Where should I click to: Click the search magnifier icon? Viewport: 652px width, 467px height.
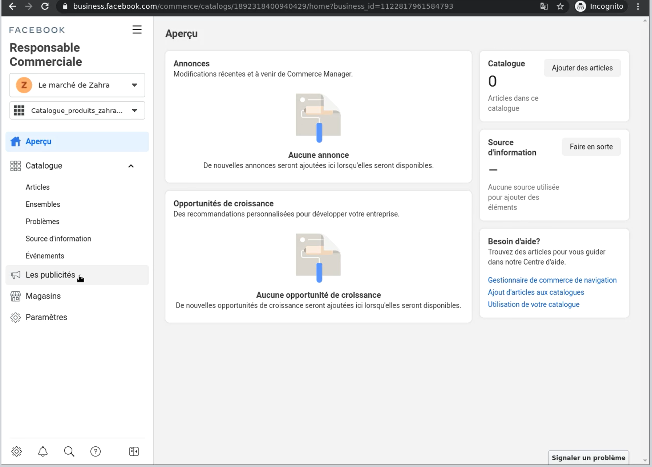tap(69, 451)
